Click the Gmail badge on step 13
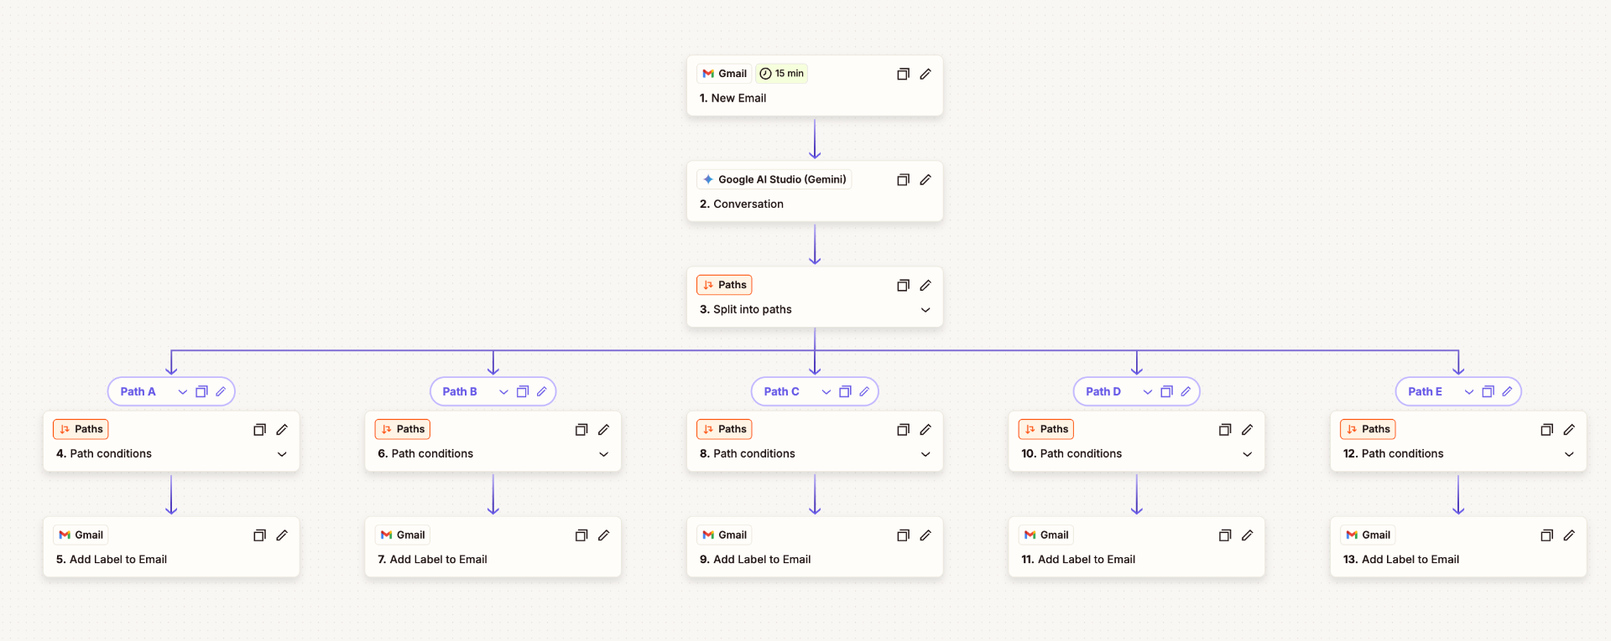 pos(1368,535)
